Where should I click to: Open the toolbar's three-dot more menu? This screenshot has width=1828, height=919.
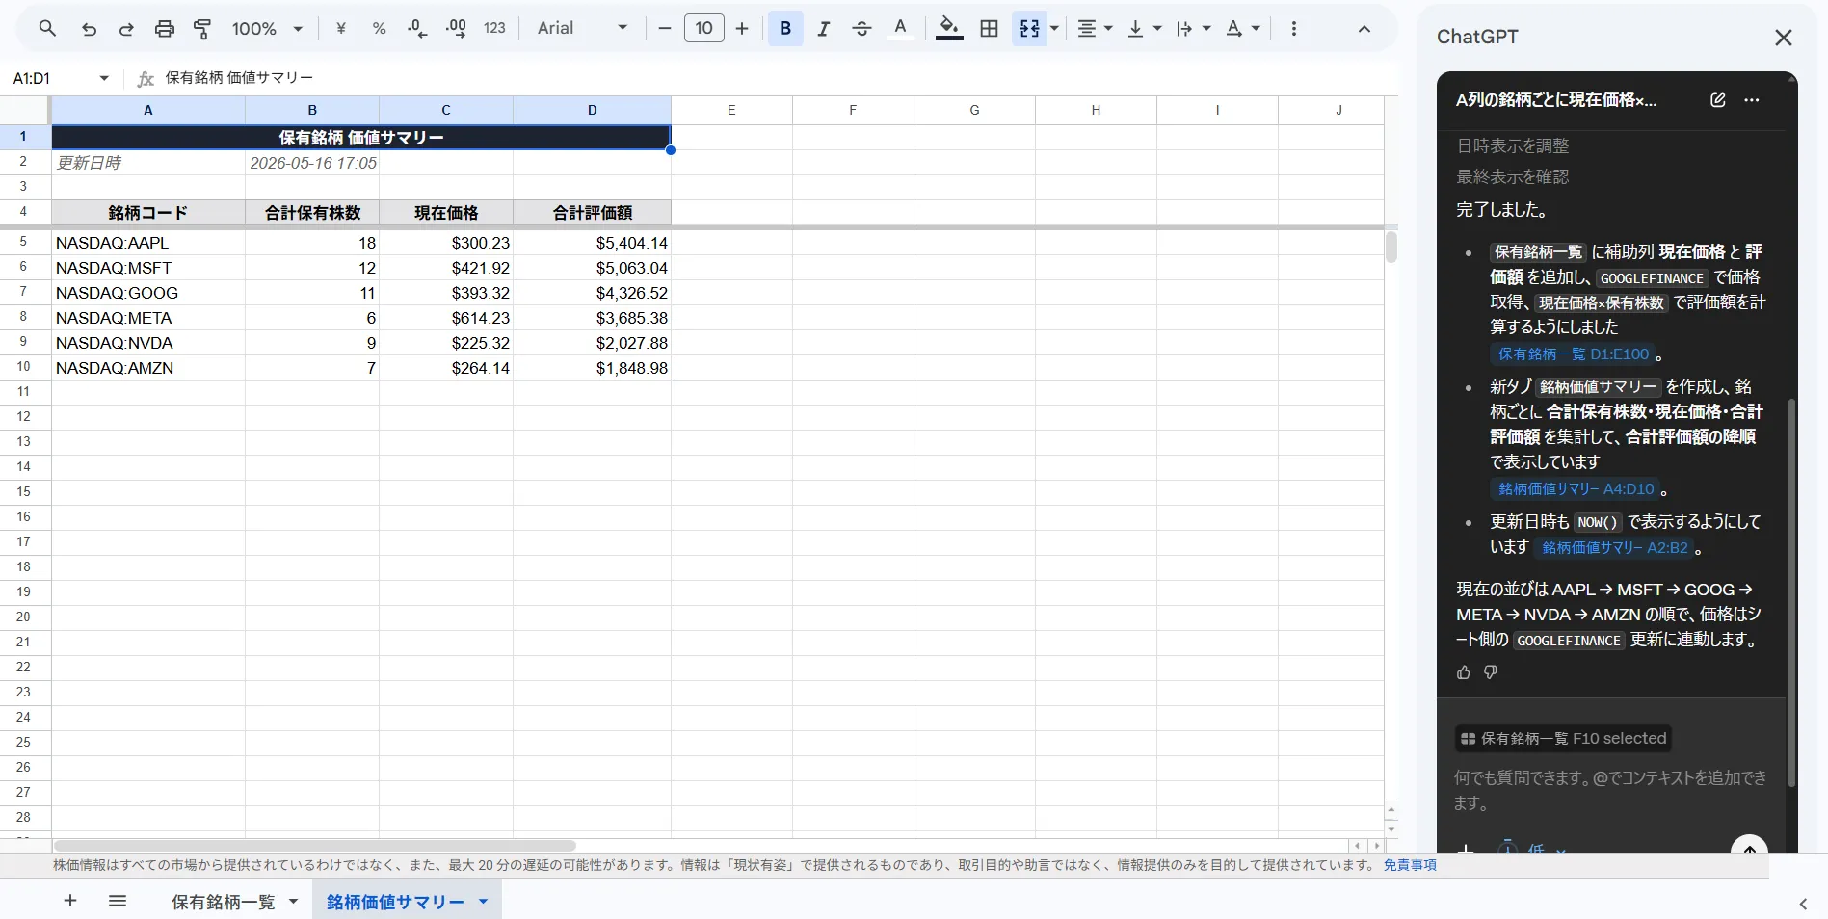click(1293, 29)
